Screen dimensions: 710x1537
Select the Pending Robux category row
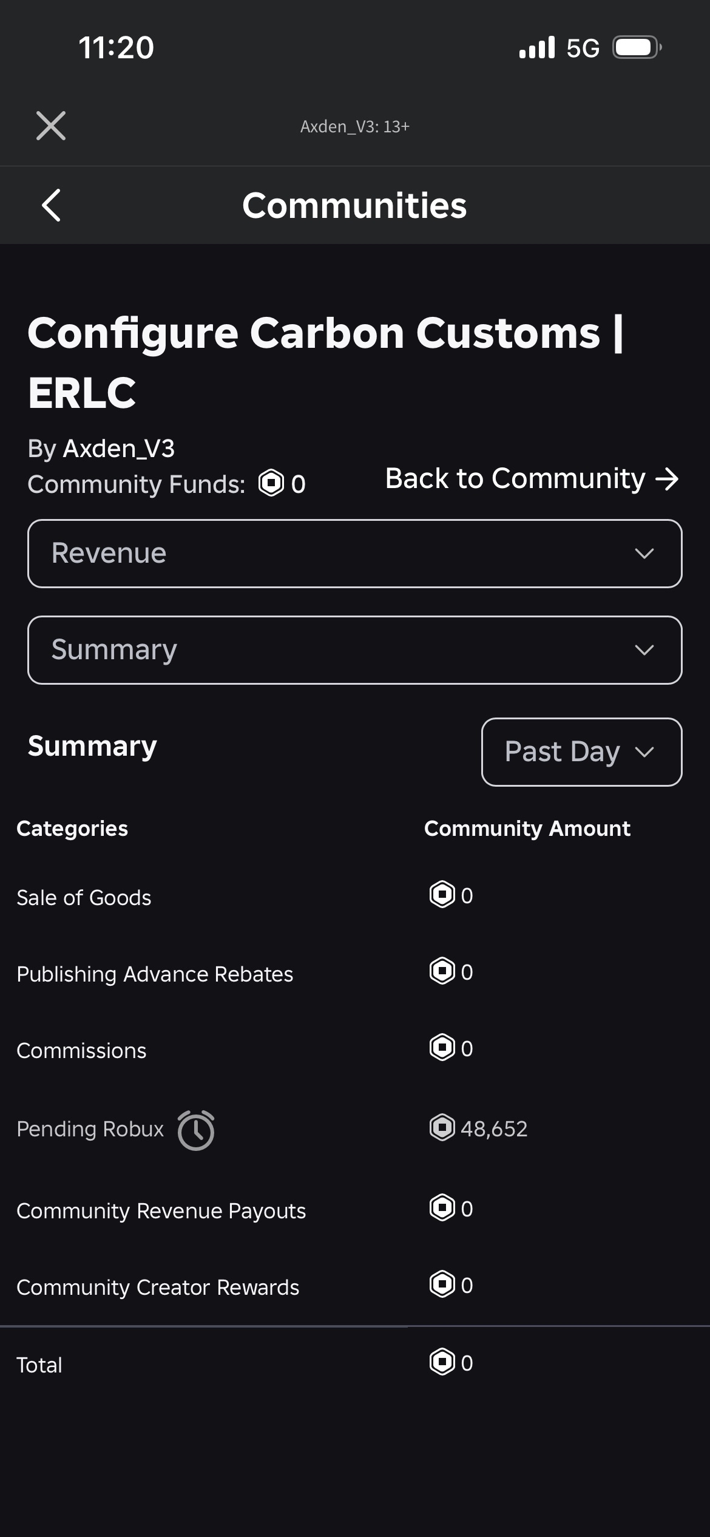(x=355, y=1129)
